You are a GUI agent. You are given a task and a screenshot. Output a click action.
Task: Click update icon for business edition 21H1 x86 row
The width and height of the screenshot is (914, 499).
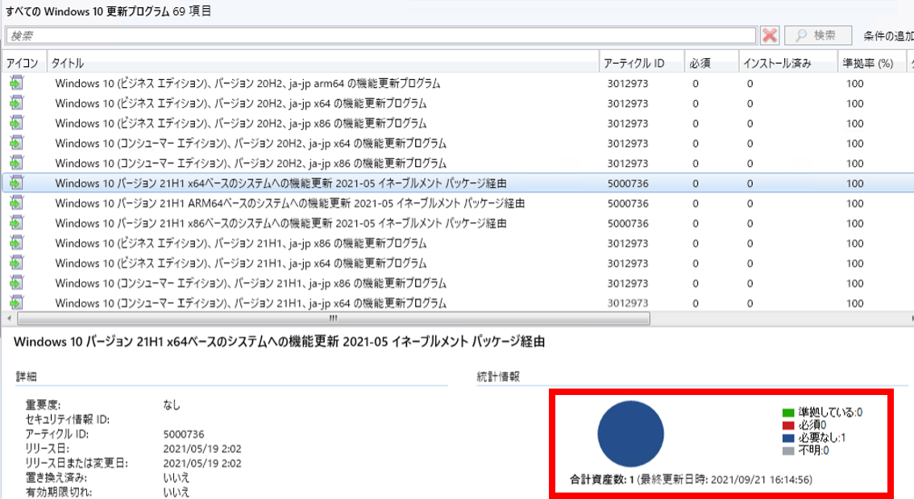pyautogui.click(x=16, y=243)
